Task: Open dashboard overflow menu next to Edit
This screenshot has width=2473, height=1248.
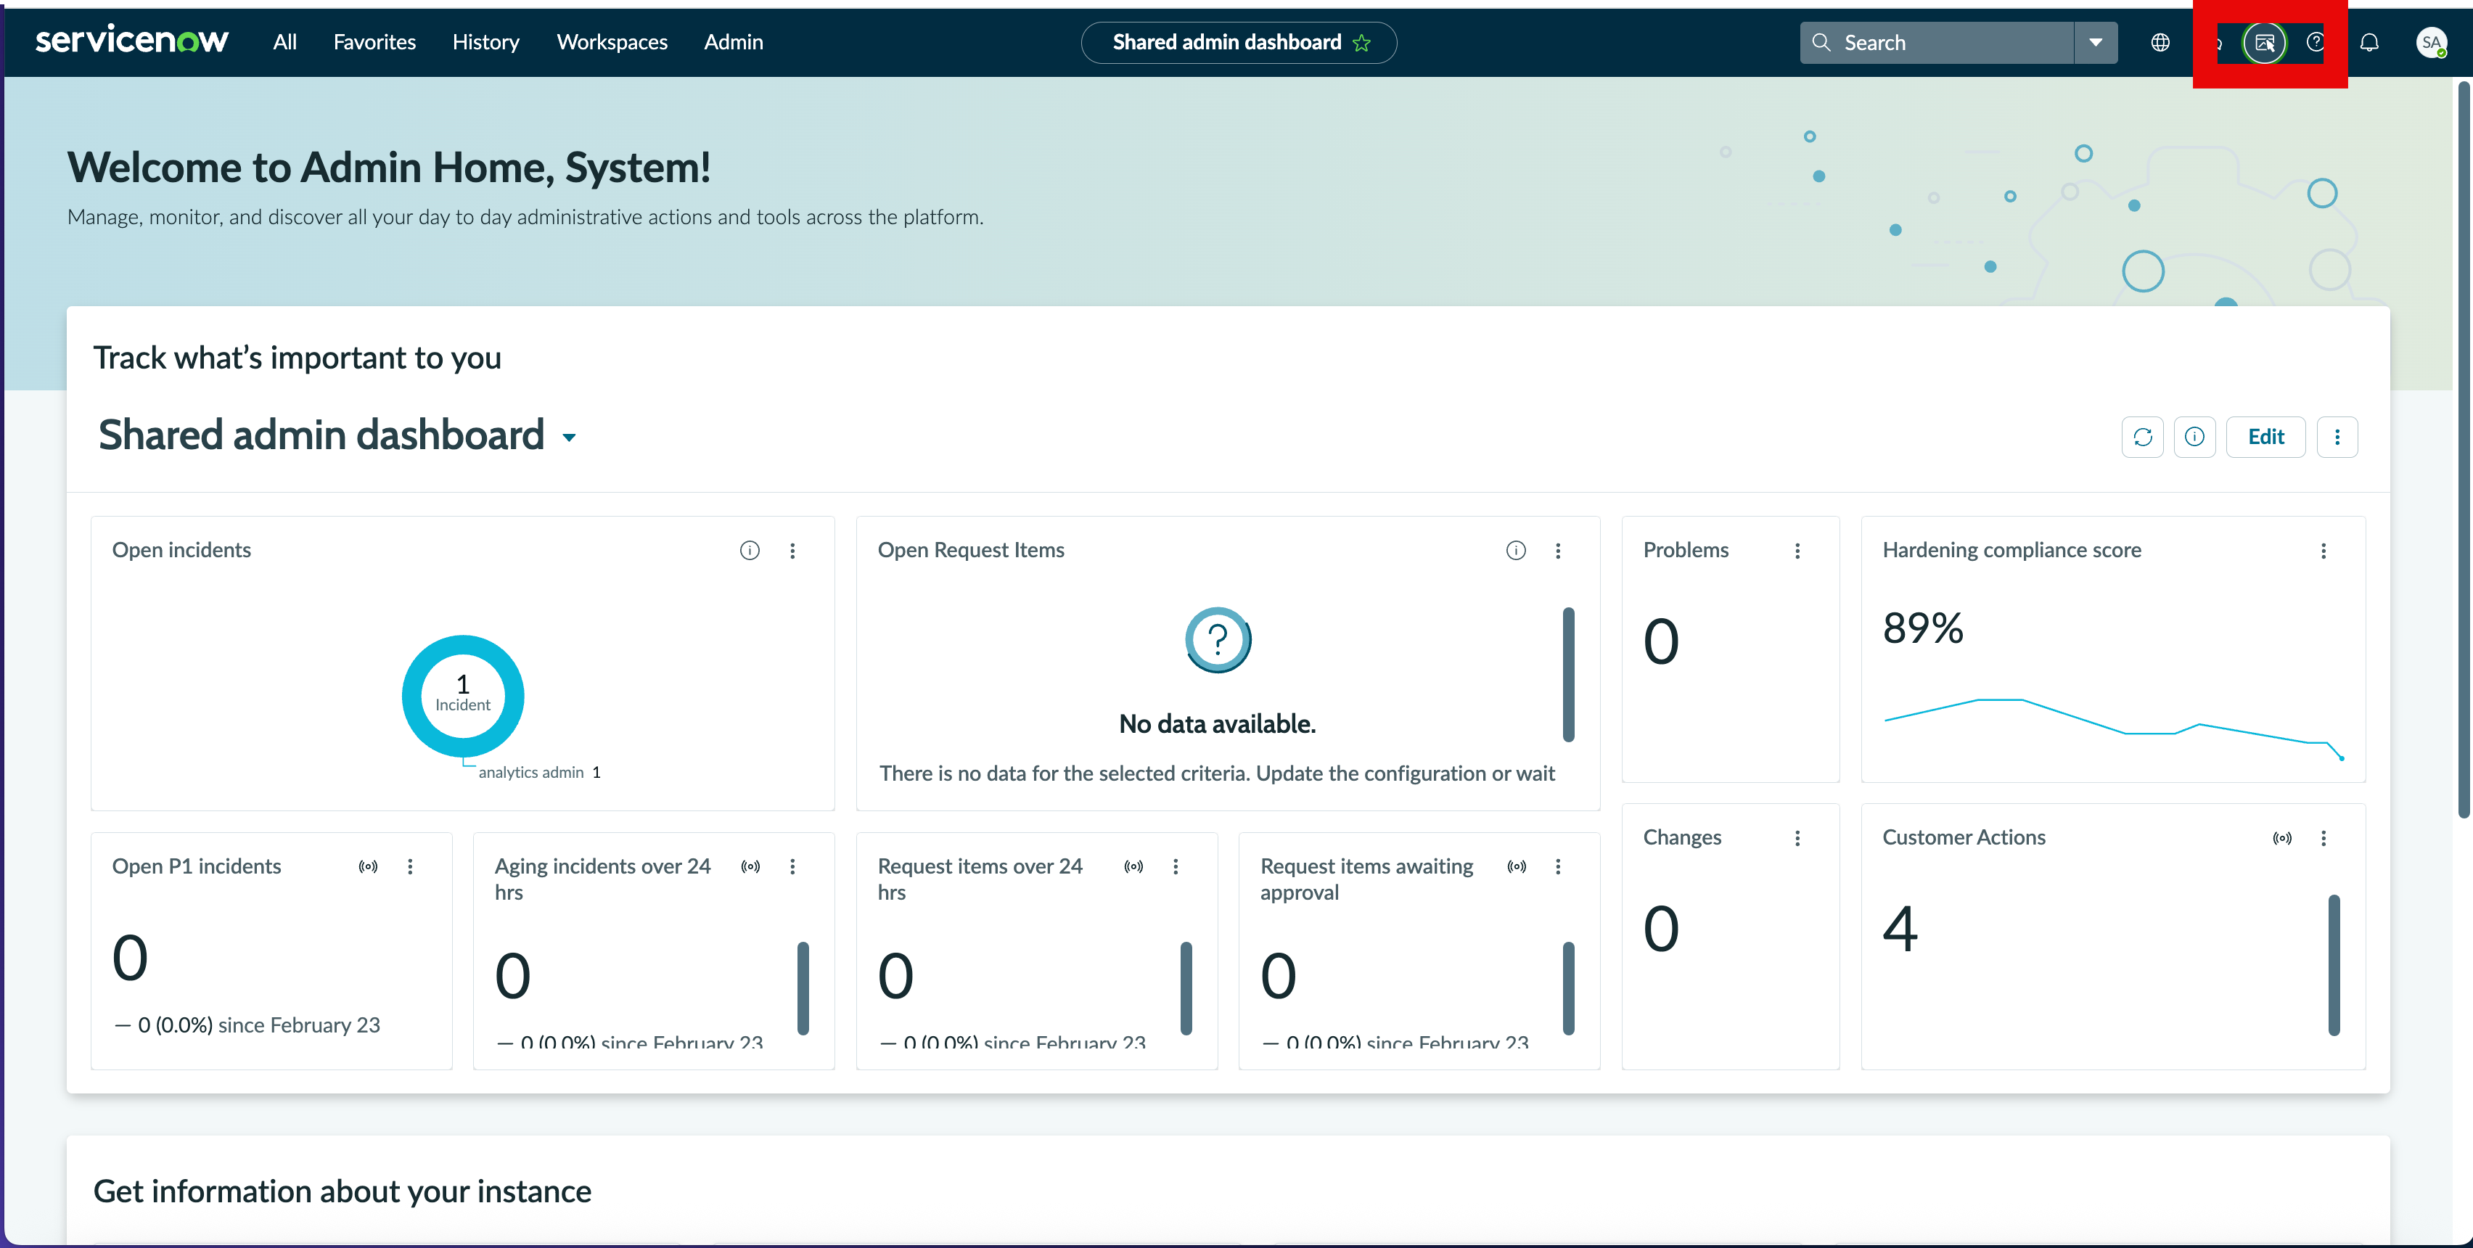Action: pyautogui.click(x=2337, y=437)
